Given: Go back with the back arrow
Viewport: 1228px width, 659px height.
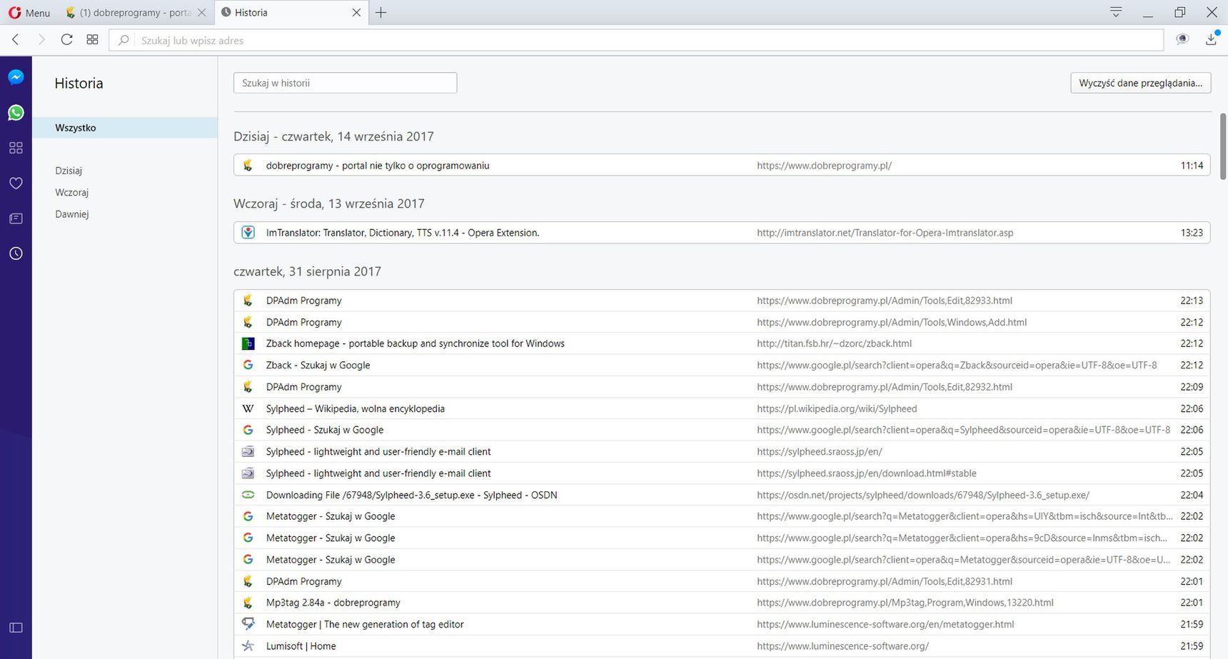Looking at the screenshot, I should (x=16, y=40).
